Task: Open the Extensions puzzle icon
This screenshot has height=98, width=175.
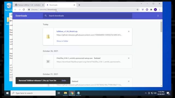Action: click(151, 10)
